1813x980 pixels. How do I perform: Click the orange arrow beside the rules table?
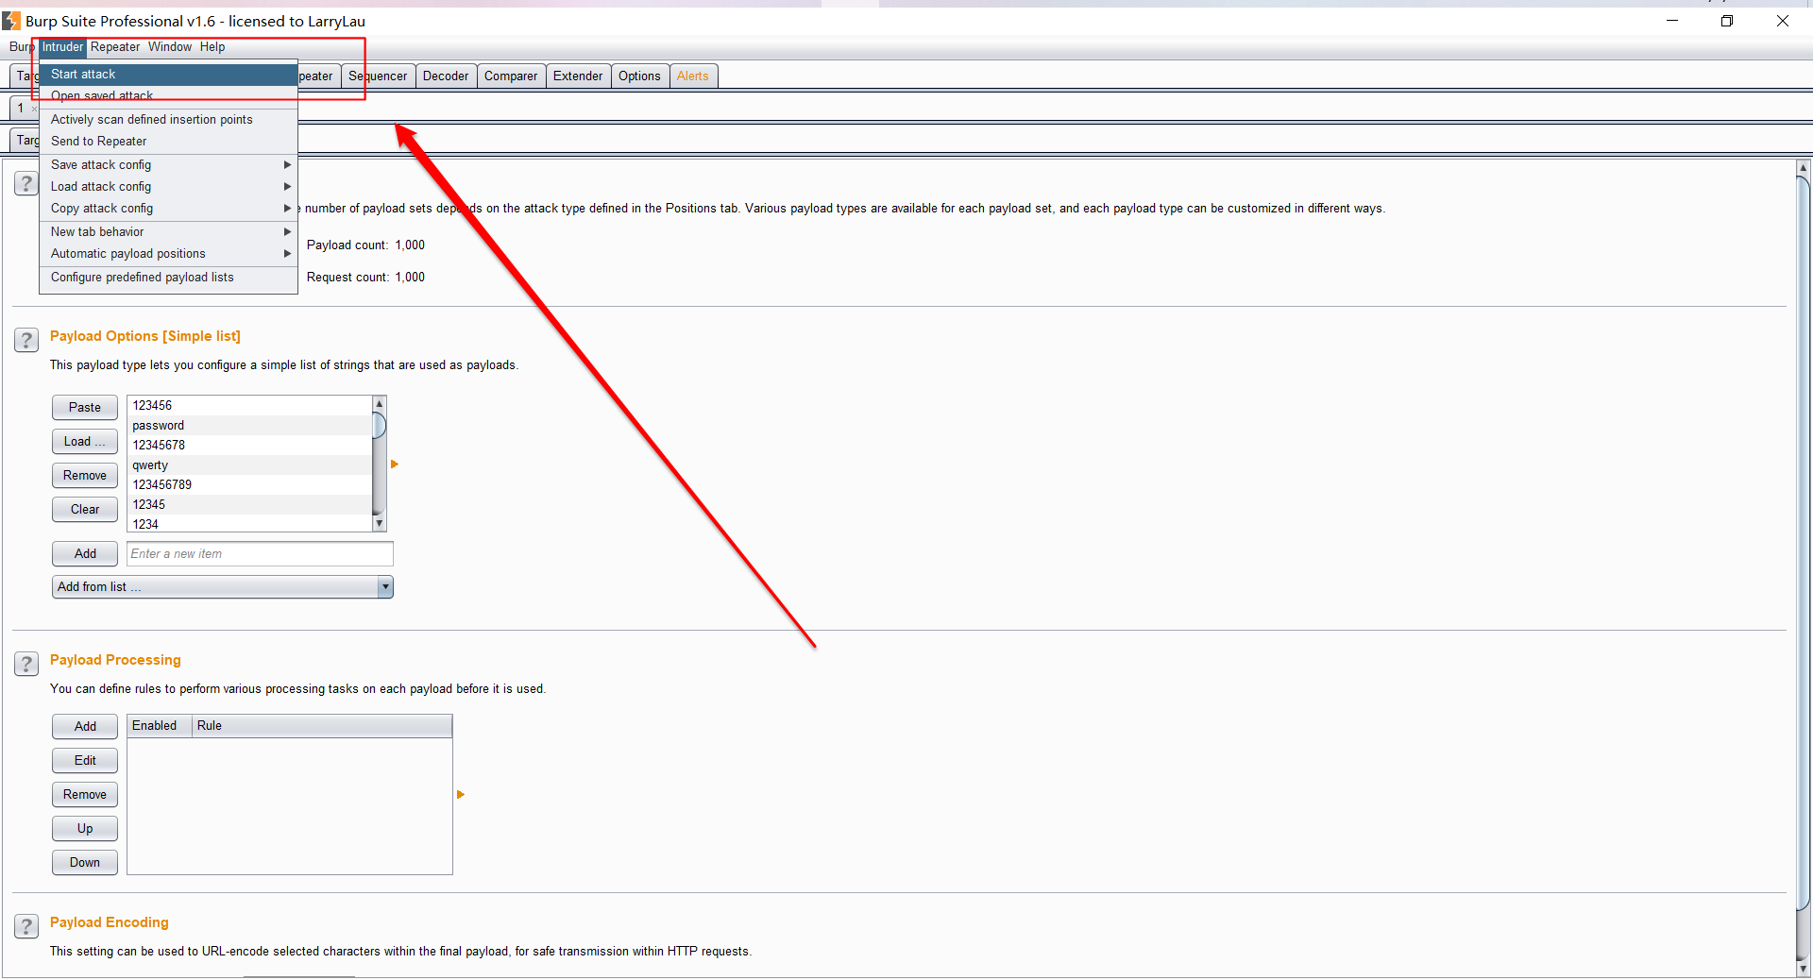tap(461, 795)
